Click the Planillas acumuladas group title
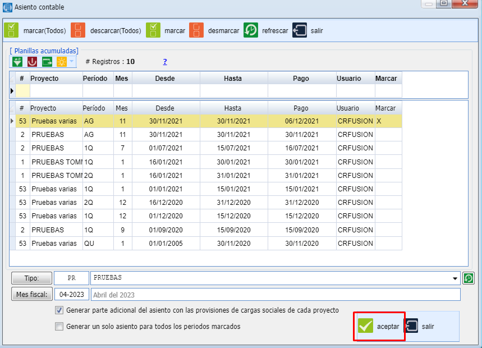 pyautogui.click(x=44, y=51)
